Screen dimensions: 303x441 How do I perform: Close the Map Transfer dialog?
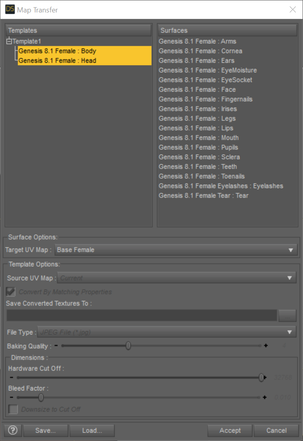point(293,10)
